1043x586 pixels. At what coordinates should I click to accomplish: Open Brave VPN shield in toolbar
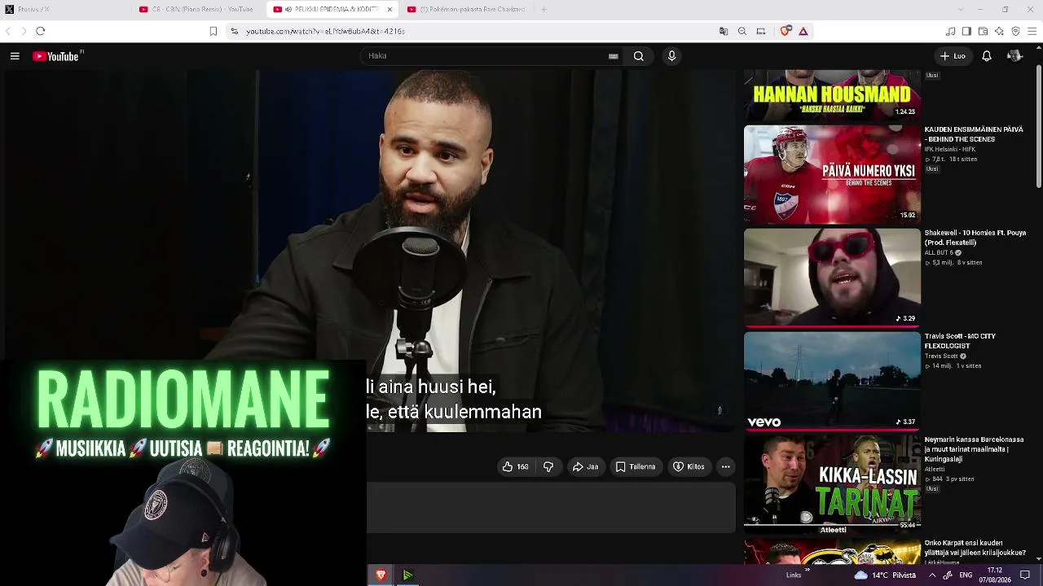tap(1015, 31)
